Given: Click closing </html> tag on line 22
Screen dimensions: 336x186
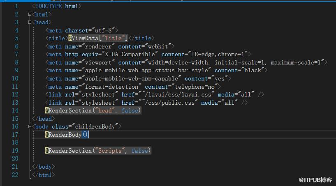Looking at the screenshot, I should click(44, 175).
